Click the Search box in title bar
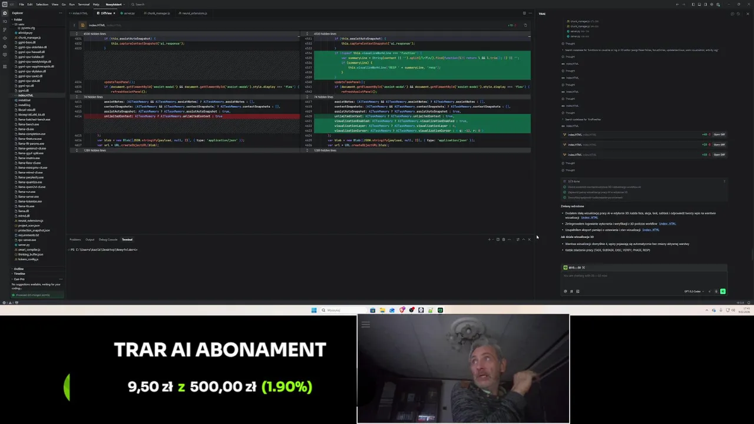Screen dimensions: 754x424 pos(139,4)
